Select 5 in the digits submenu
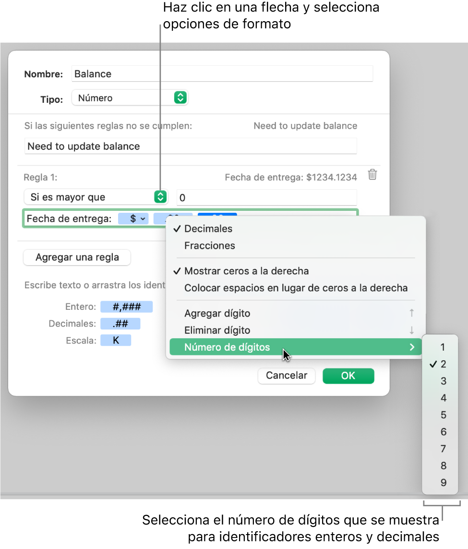Image resolution: width=468 pixels, height=549 pixels. point(440,415)
